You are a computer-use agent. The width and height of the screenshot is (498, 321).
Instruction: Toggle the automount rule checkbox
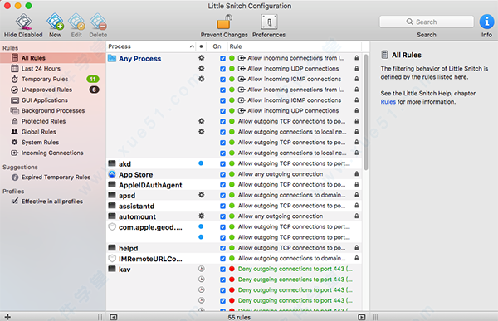click(222, 216)
